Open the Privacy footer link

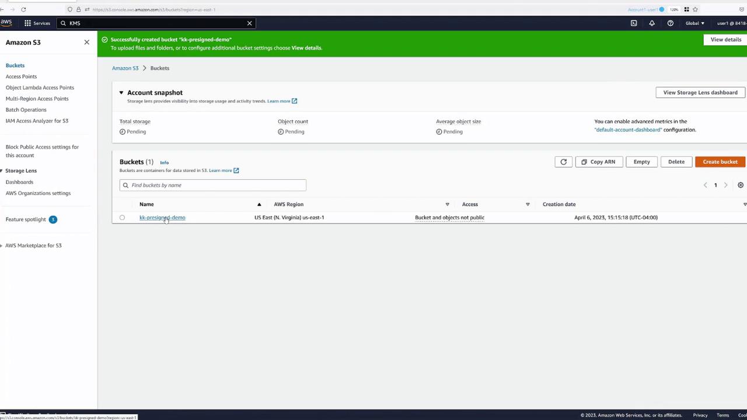[x=700, y=415]
